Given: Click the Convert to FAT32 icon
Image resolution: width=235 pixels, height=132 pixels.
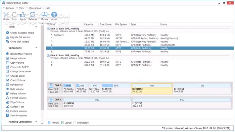Looking at the screenshot, I should [7, 67].
